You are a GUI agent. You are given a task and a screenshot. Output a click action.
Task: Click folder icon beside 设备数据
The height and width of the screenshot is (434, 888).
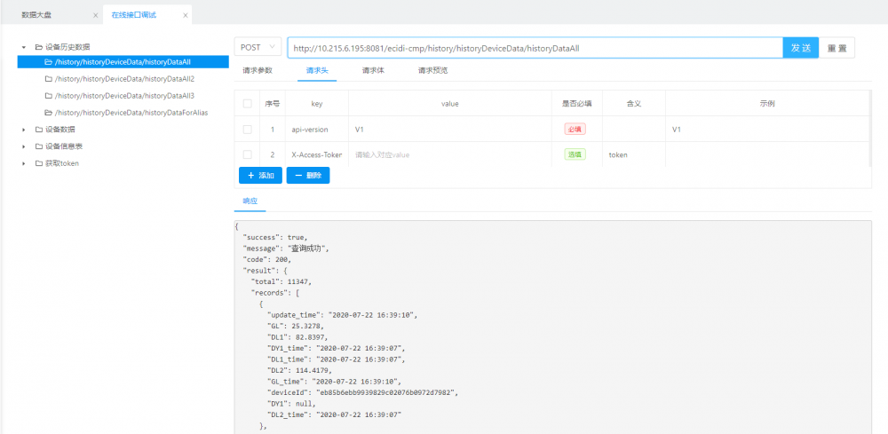38,130
